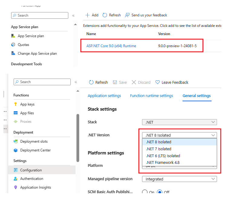Click the Discard button label
The image size is (230, 198).
[x=144, y=82]
